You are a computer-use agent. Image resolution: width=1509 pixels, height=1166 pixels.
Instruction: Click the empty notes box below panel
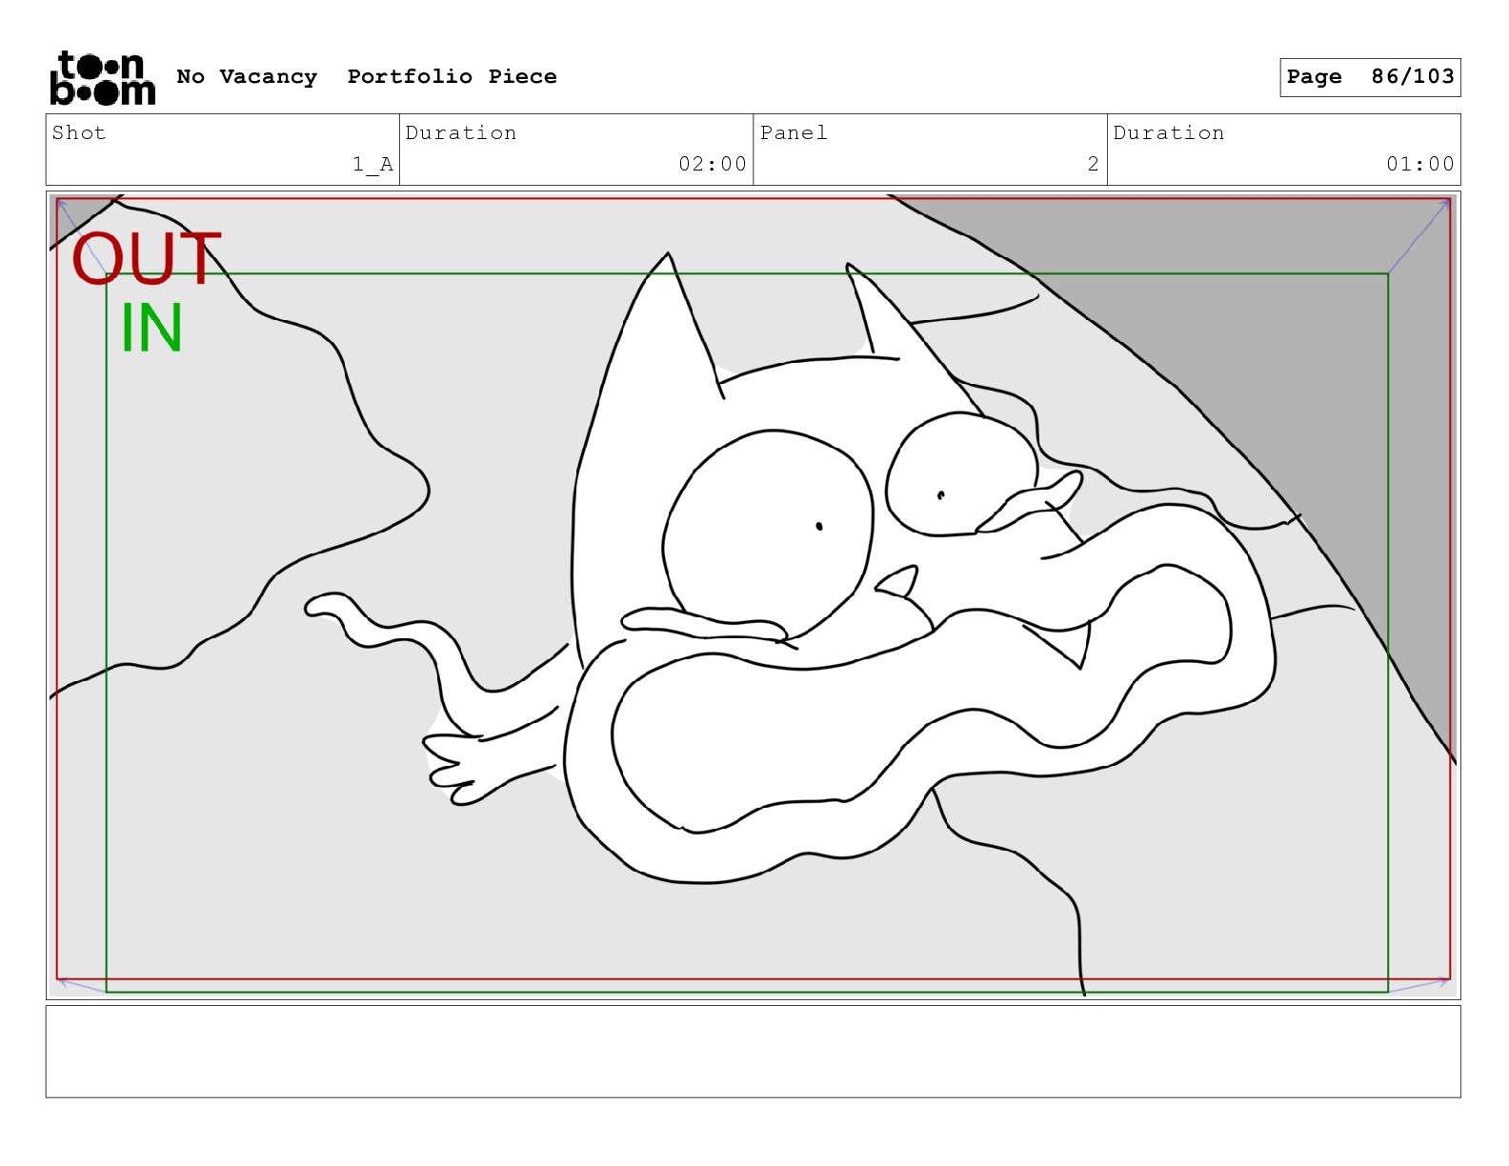point(753,1052)
